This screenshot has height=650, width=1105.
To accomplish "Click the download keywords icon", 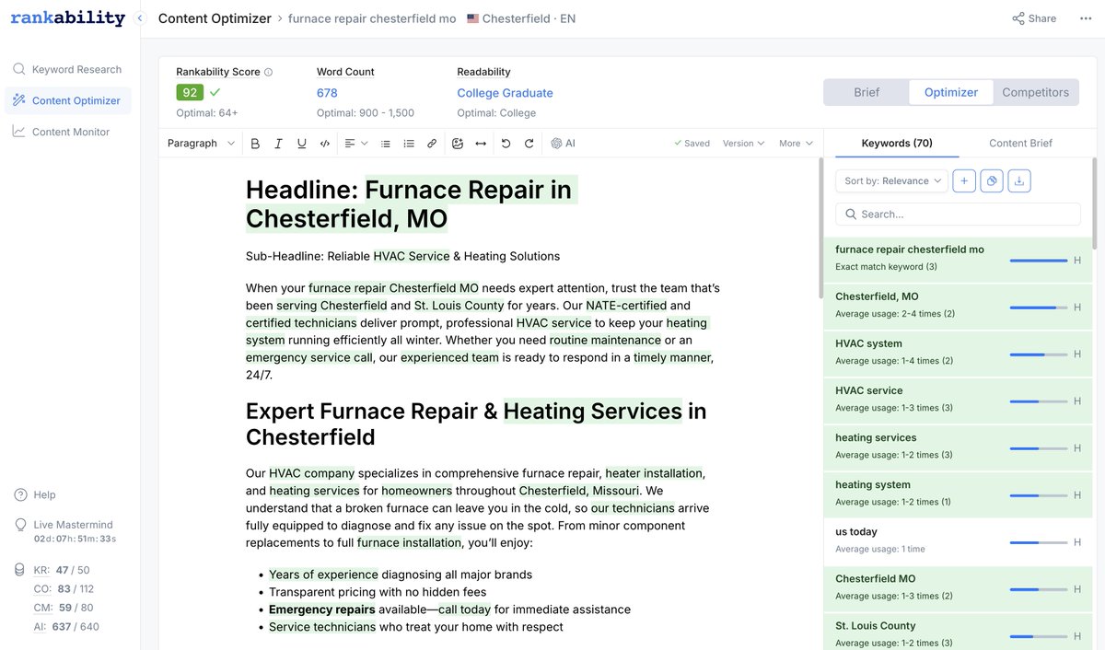I will pyautogui.click(x=1019, y=181).
